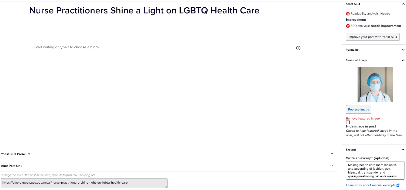The image size is (406, 190).
Task: Click the post title heading text
Action: point(144,11)
